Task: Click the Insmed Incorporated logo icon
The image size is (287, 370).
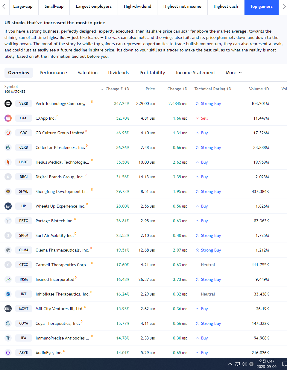Action: tap(8, 279)
